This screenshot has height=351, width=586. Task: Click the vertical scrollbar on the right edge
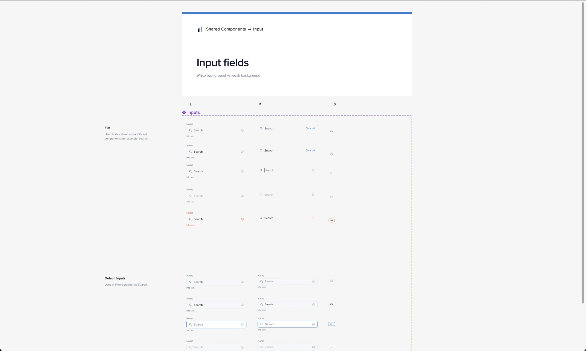(583, 152)
